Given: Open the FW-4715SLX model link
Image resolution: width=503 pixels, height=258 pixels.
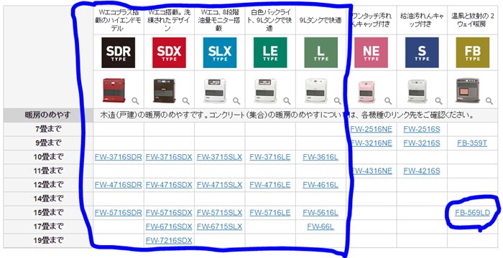Looking at the screenshot, I should (x=219, y=185).
